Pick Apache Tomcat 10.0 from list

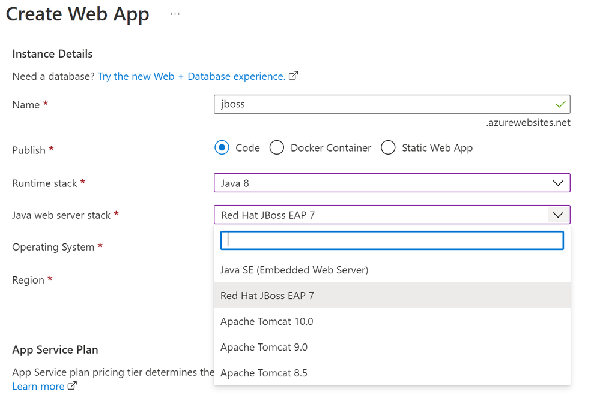(x=267, y=321)
